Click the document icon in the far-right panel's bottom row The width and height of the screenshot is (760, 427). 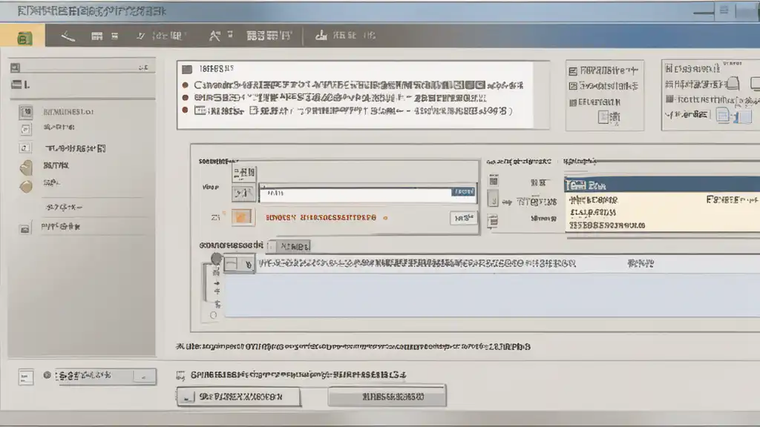click(x=723, y=115)
